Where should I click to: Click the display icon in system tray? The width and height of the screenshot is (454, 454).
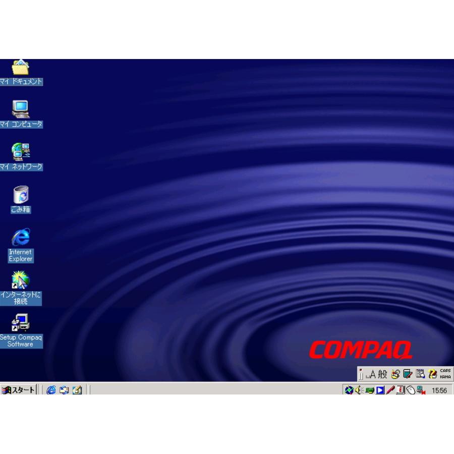[369, 390]
